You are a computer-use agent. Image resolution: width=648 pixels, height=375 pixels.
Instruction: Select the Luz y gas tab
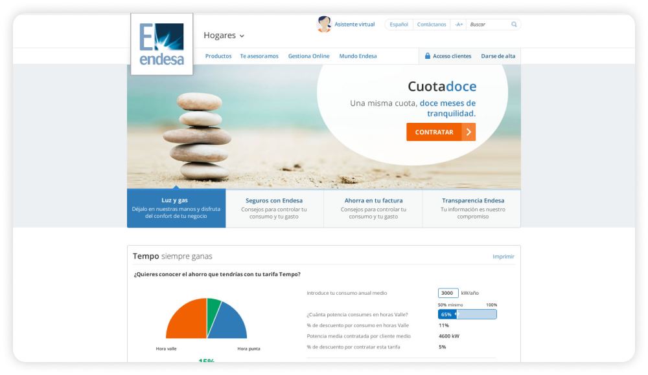176,208
